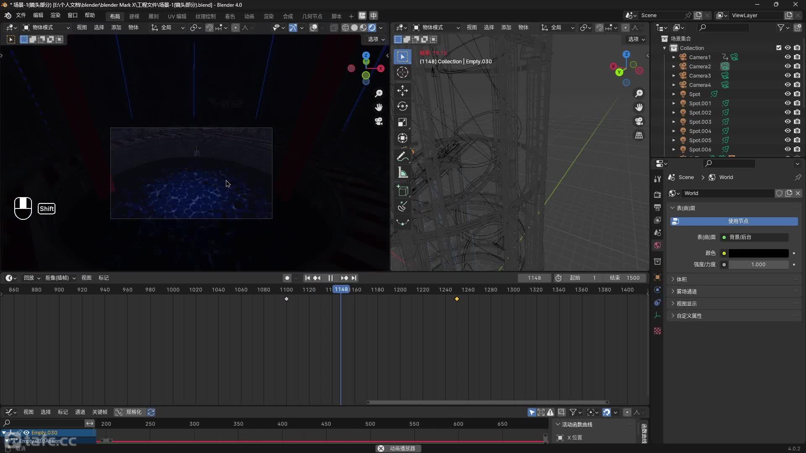Click the current frame field showing 1148
Image resolution: width=806 pixels, height=453 pixels.
pos(534,278)
